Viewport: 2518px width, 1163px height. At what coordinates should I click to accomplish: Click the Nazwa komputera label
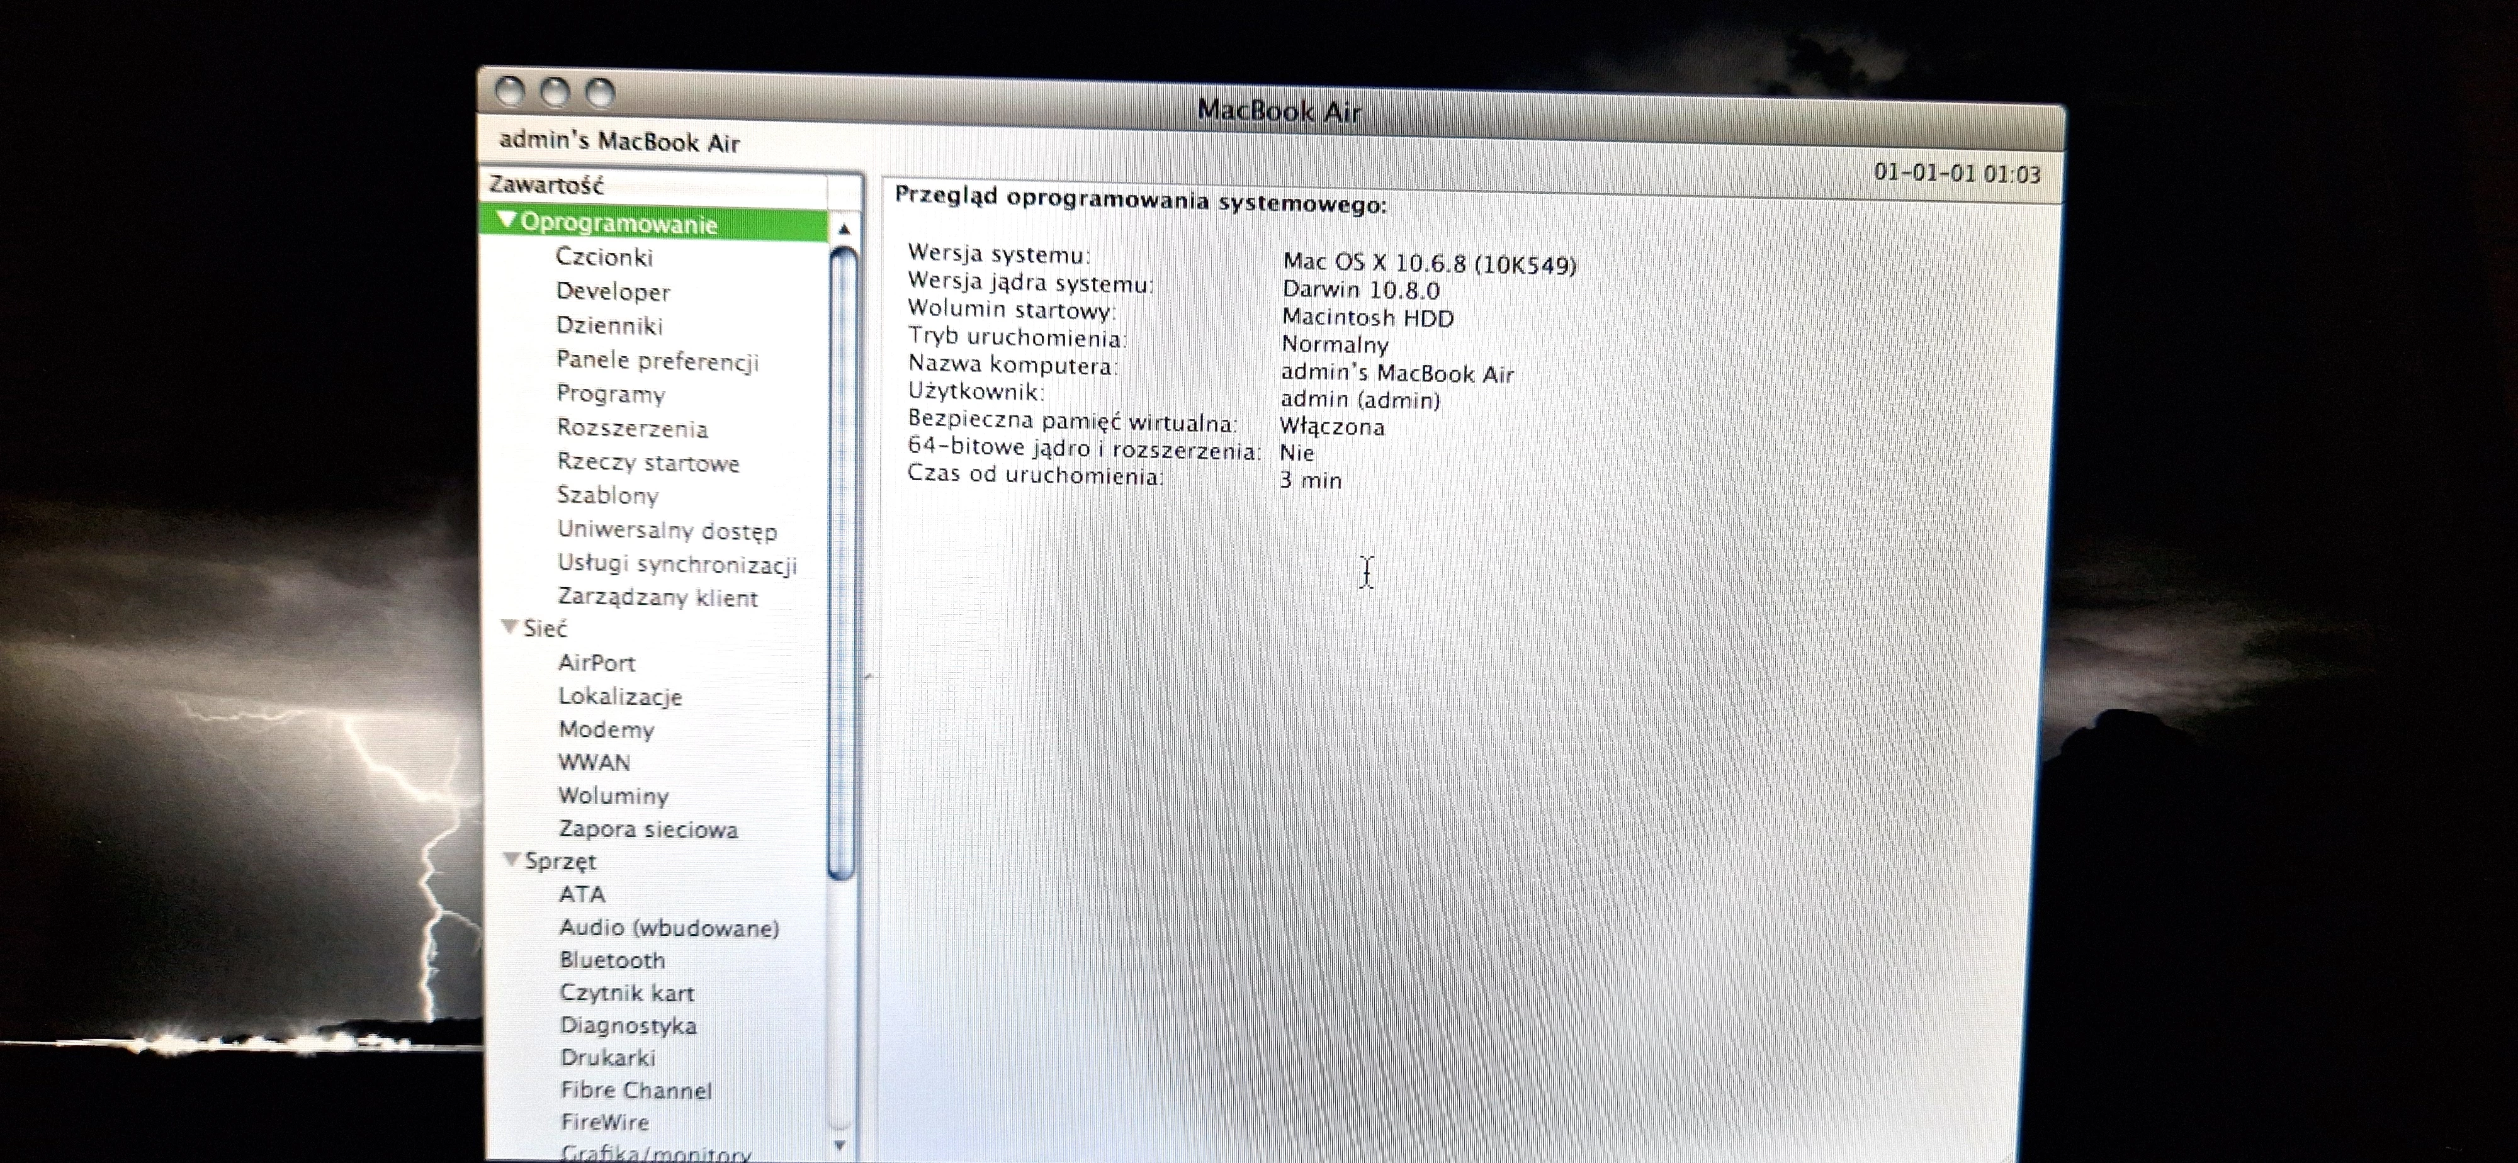[x=1012, y=366]
